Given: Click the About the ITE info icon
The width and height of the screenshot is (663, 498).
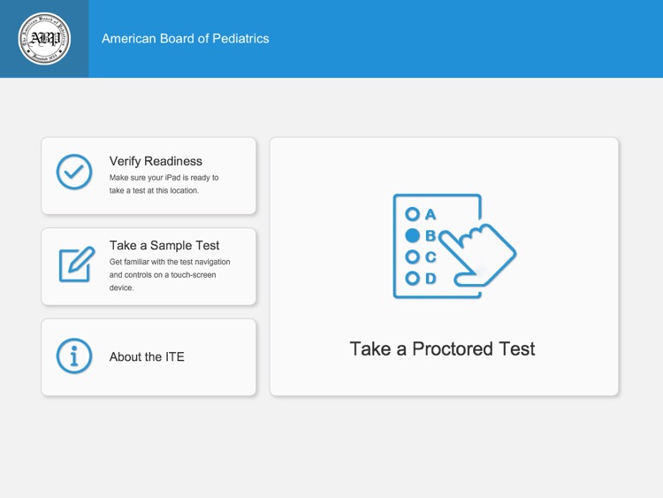Looking at the screenshot, I should (74, 356).
